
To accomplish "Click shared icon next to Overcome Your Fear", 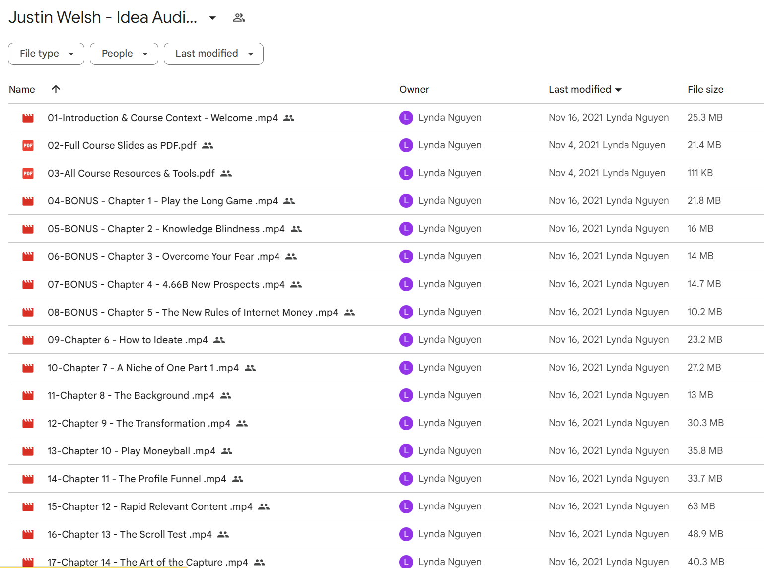I will click(x=291, y=257).
